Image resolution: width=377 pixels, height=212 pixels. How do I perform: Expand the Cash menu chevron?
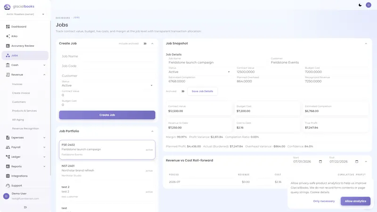(x=44, y=65)
